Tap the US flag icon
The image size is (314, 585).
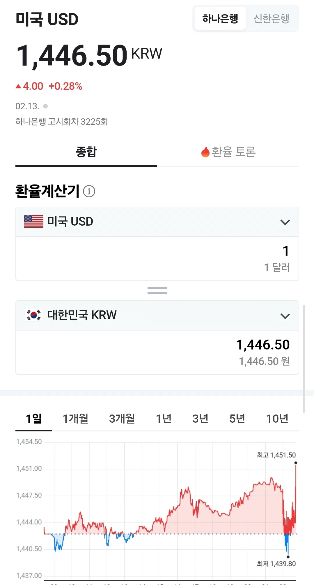click(x=34, y=221)
